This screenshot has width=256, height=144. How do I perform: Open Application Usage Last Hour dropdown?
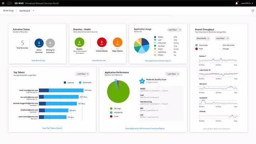[174, 30]
